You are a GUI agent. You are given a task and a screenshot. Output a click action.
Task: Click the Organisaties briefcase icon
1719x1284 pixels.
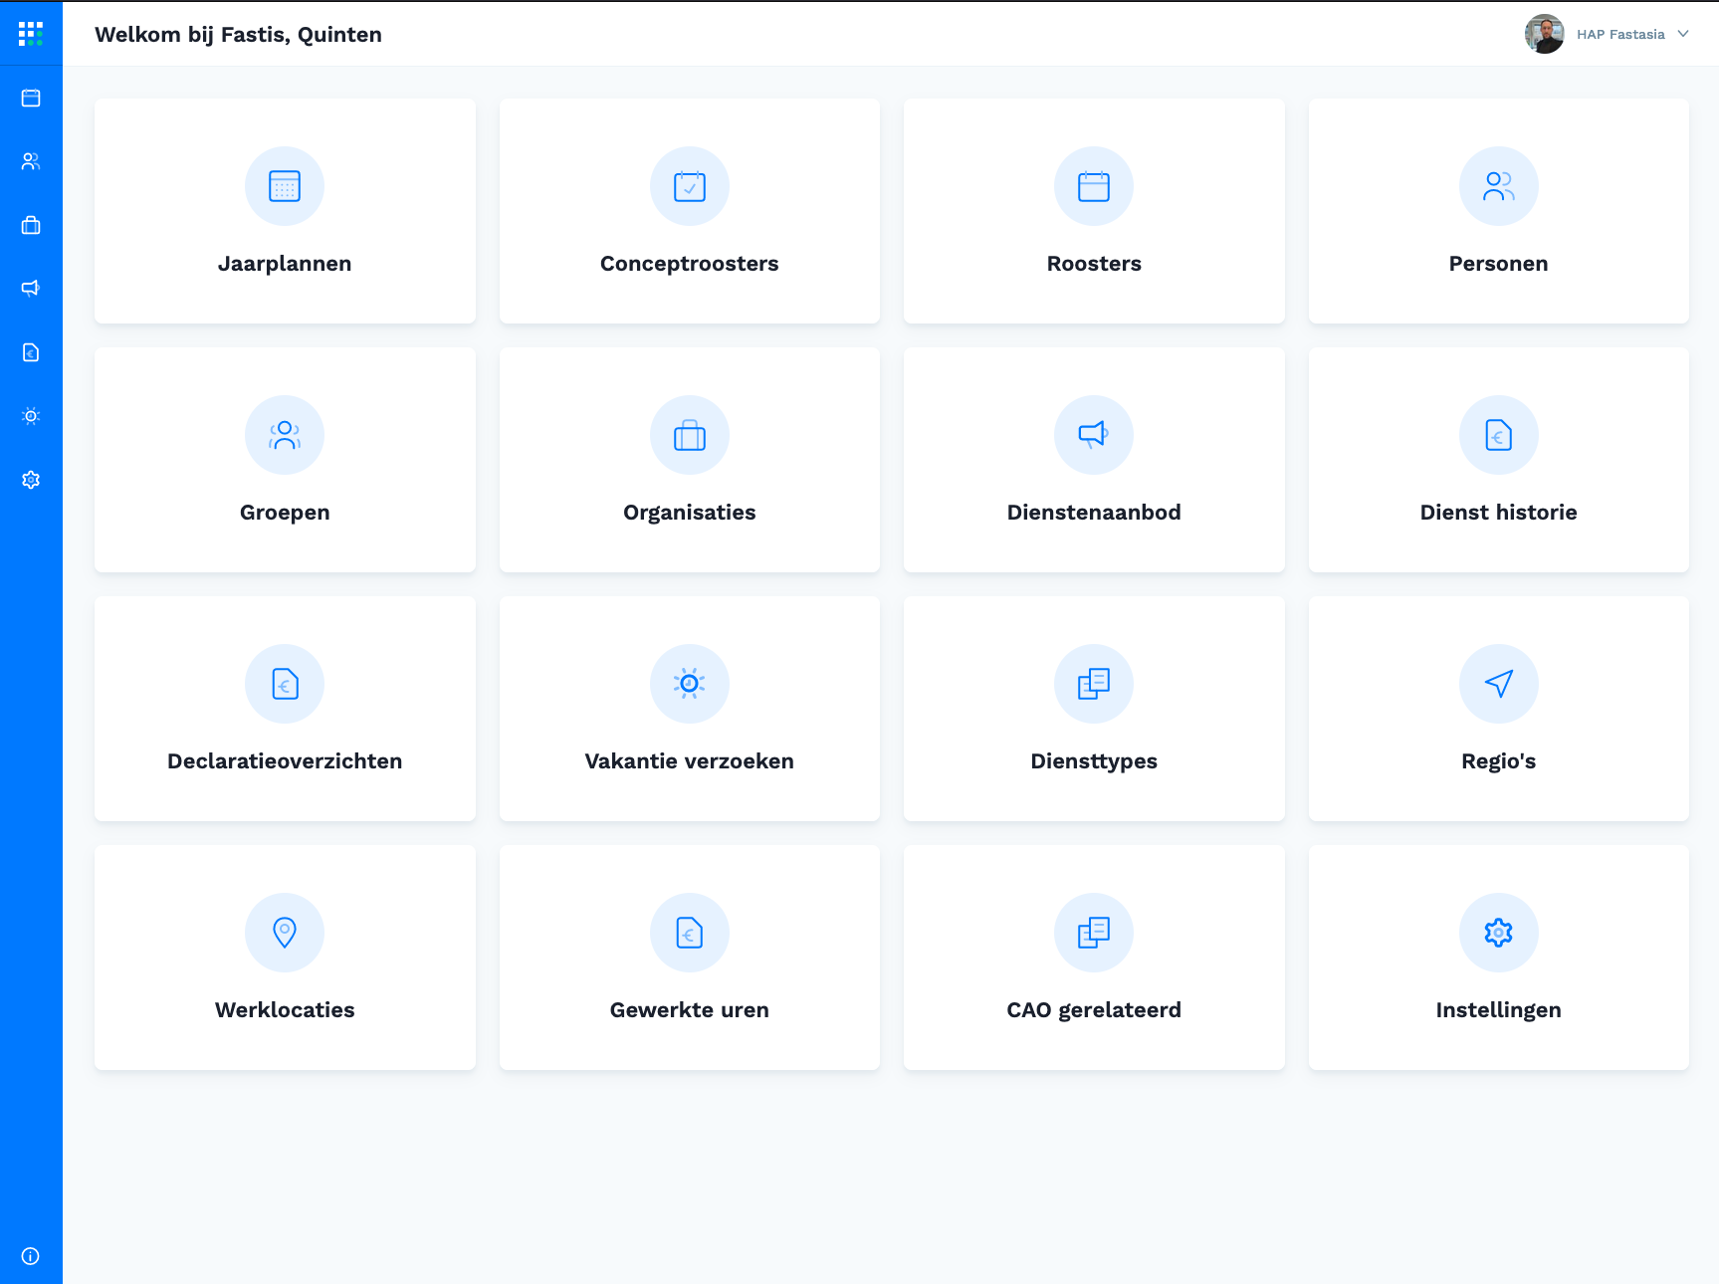point(690,435)
